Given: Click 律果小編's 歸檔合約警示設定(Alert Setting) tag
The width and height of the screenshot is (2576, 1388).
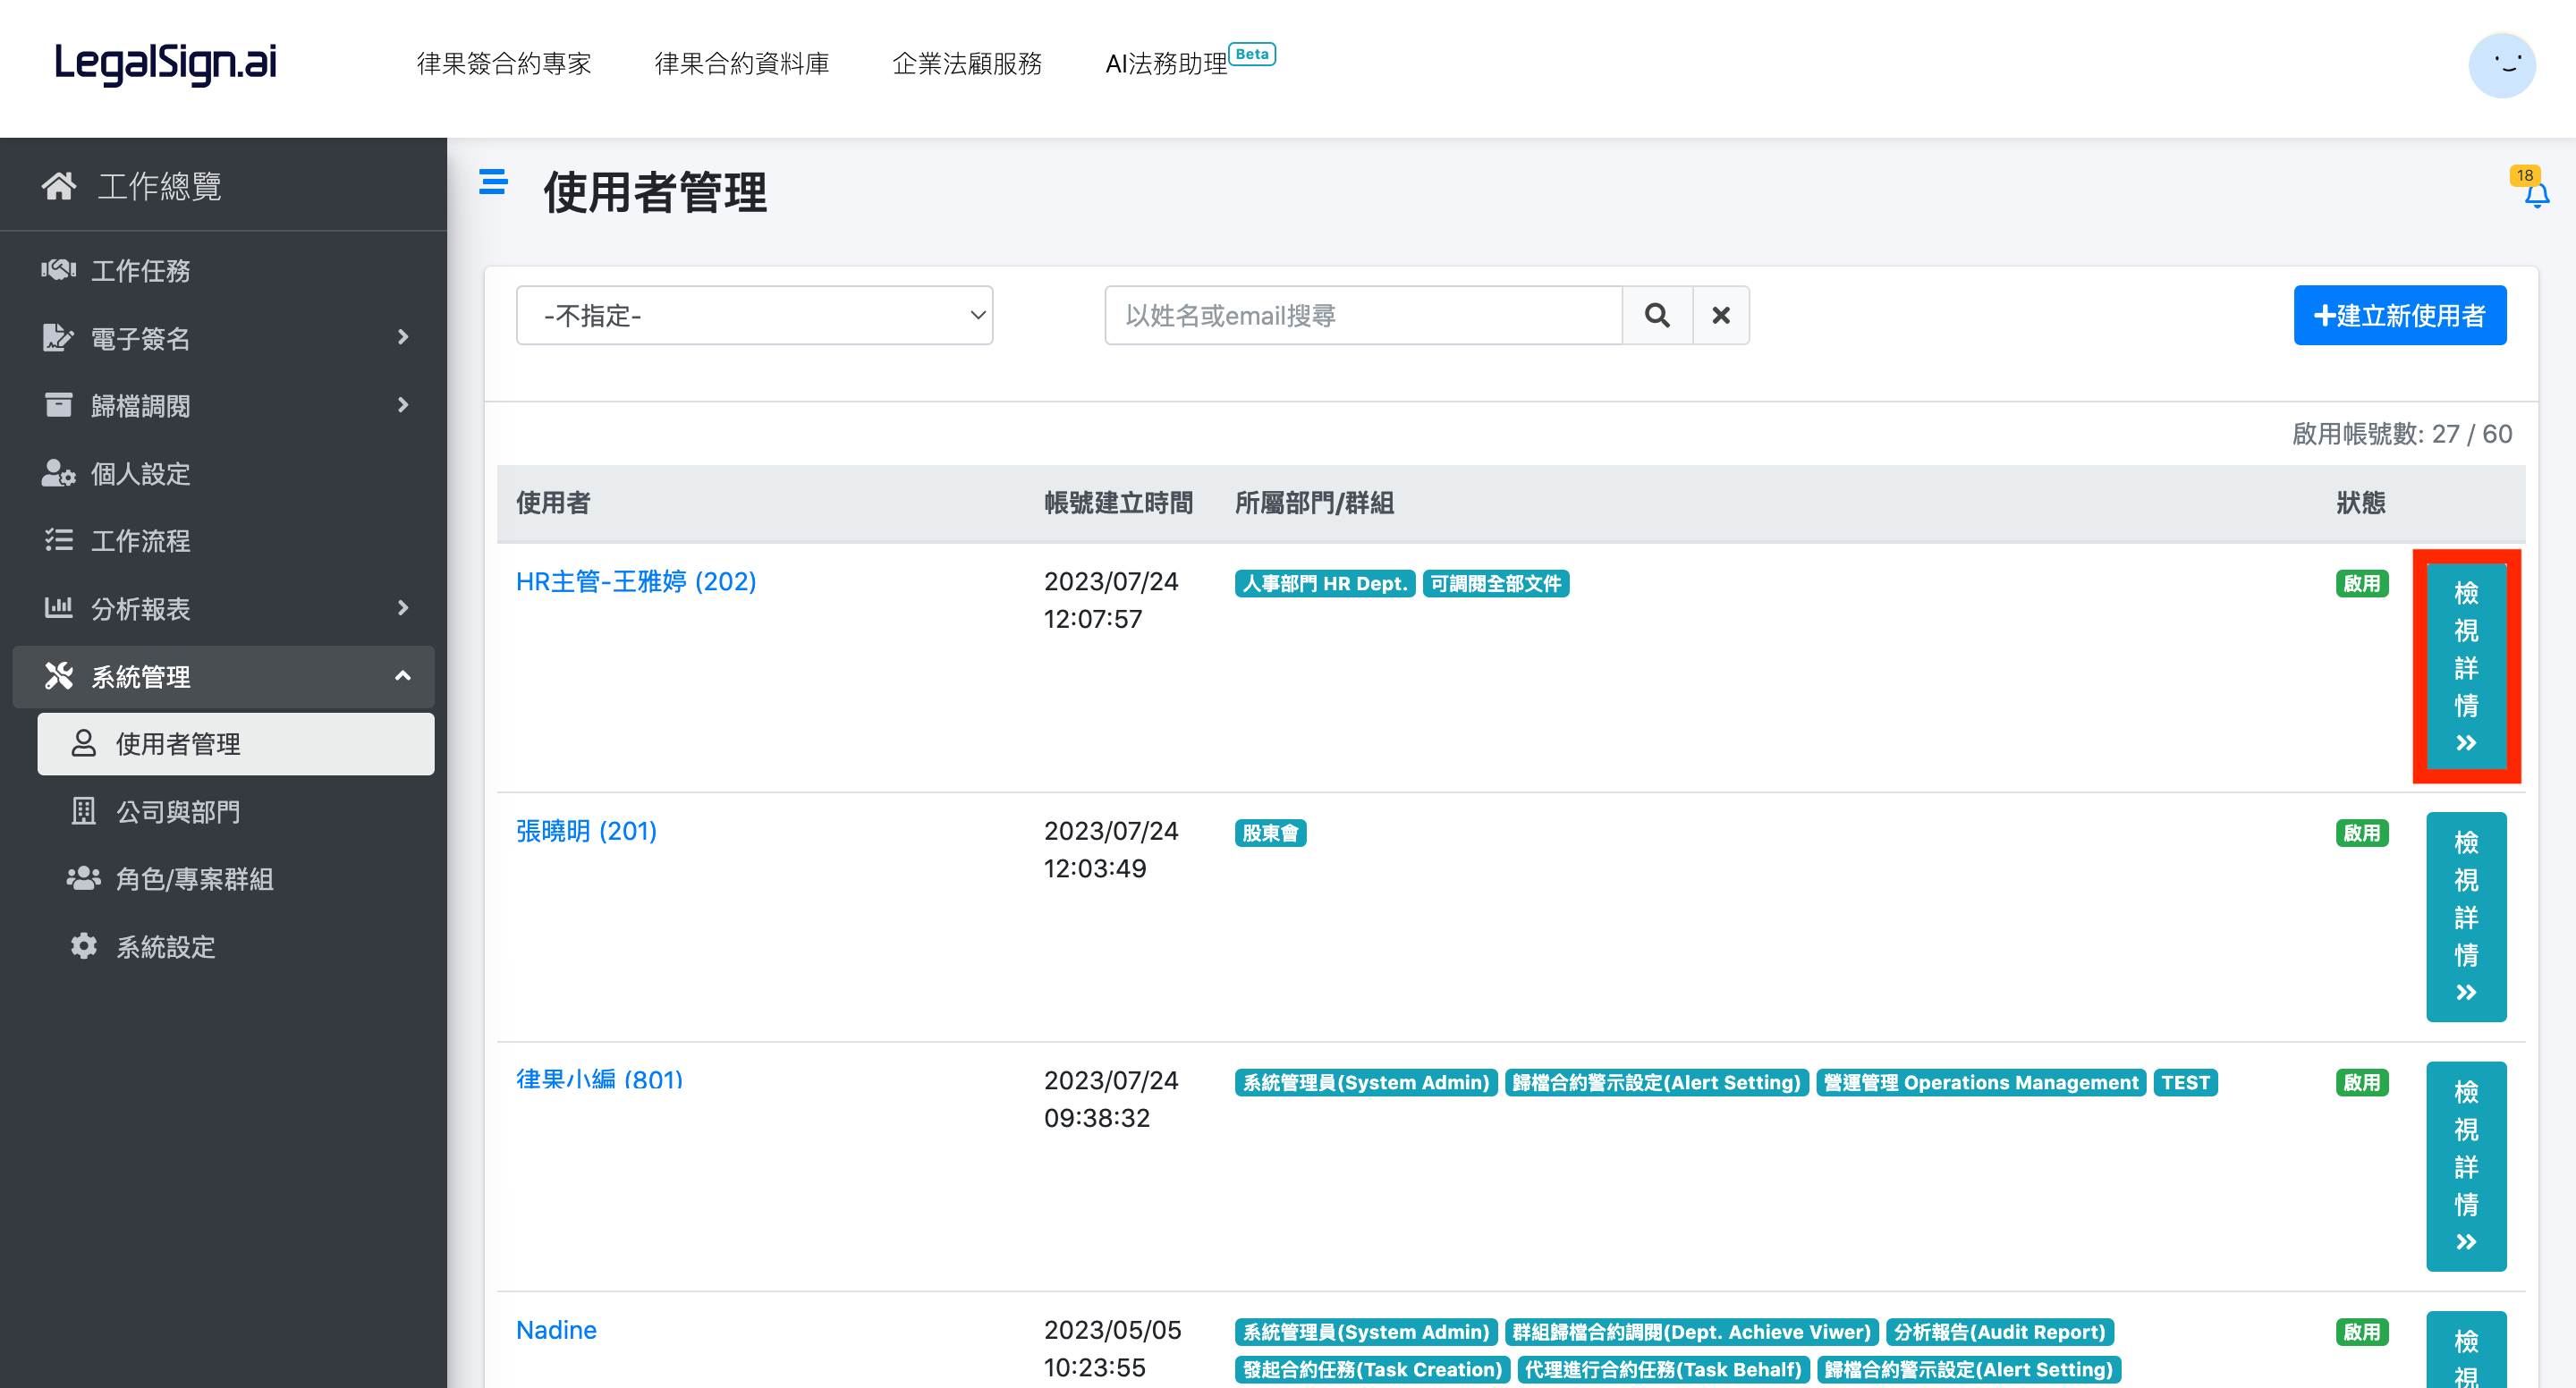Looking at the screenshot, I should click(1656, 1082).
